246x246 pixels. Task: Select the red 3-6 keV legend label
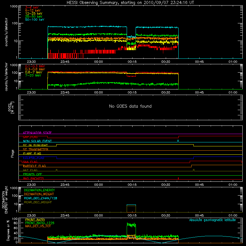coord(32,7)
